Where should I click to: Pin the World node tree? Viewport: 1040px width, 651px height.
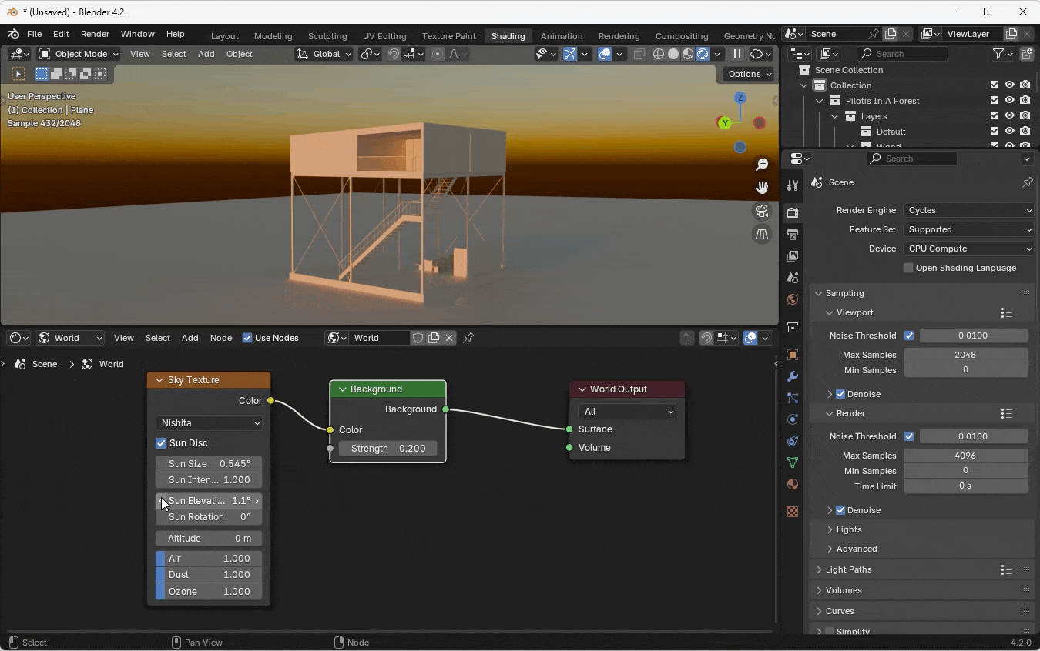click(468, 338)
